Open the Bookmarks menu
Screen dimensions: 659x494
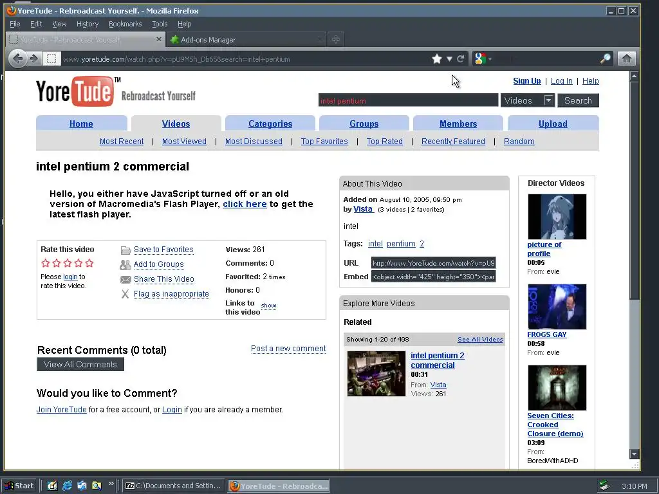point(125,24)
